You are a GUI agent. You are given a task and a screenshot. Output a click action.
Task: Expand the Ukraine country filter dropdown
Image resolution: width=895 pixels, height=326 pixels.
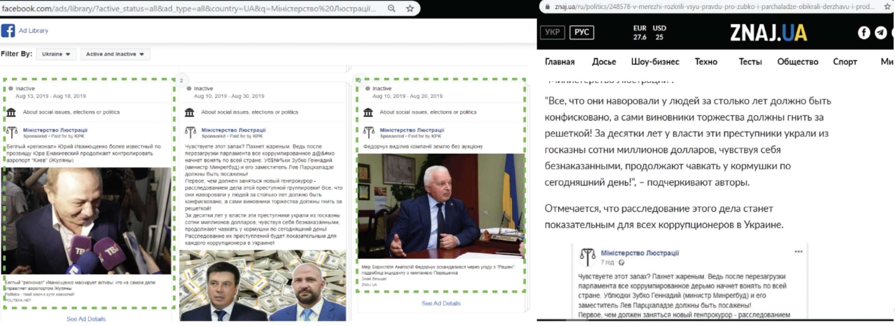pyautogui.click(x=56, y=54)
